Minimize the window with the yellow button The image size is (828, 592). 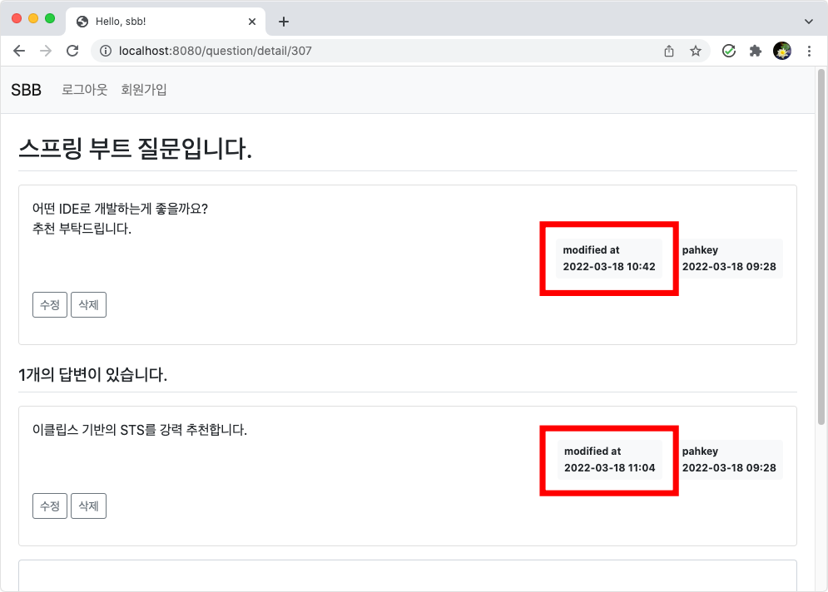[x=33, y=18]
